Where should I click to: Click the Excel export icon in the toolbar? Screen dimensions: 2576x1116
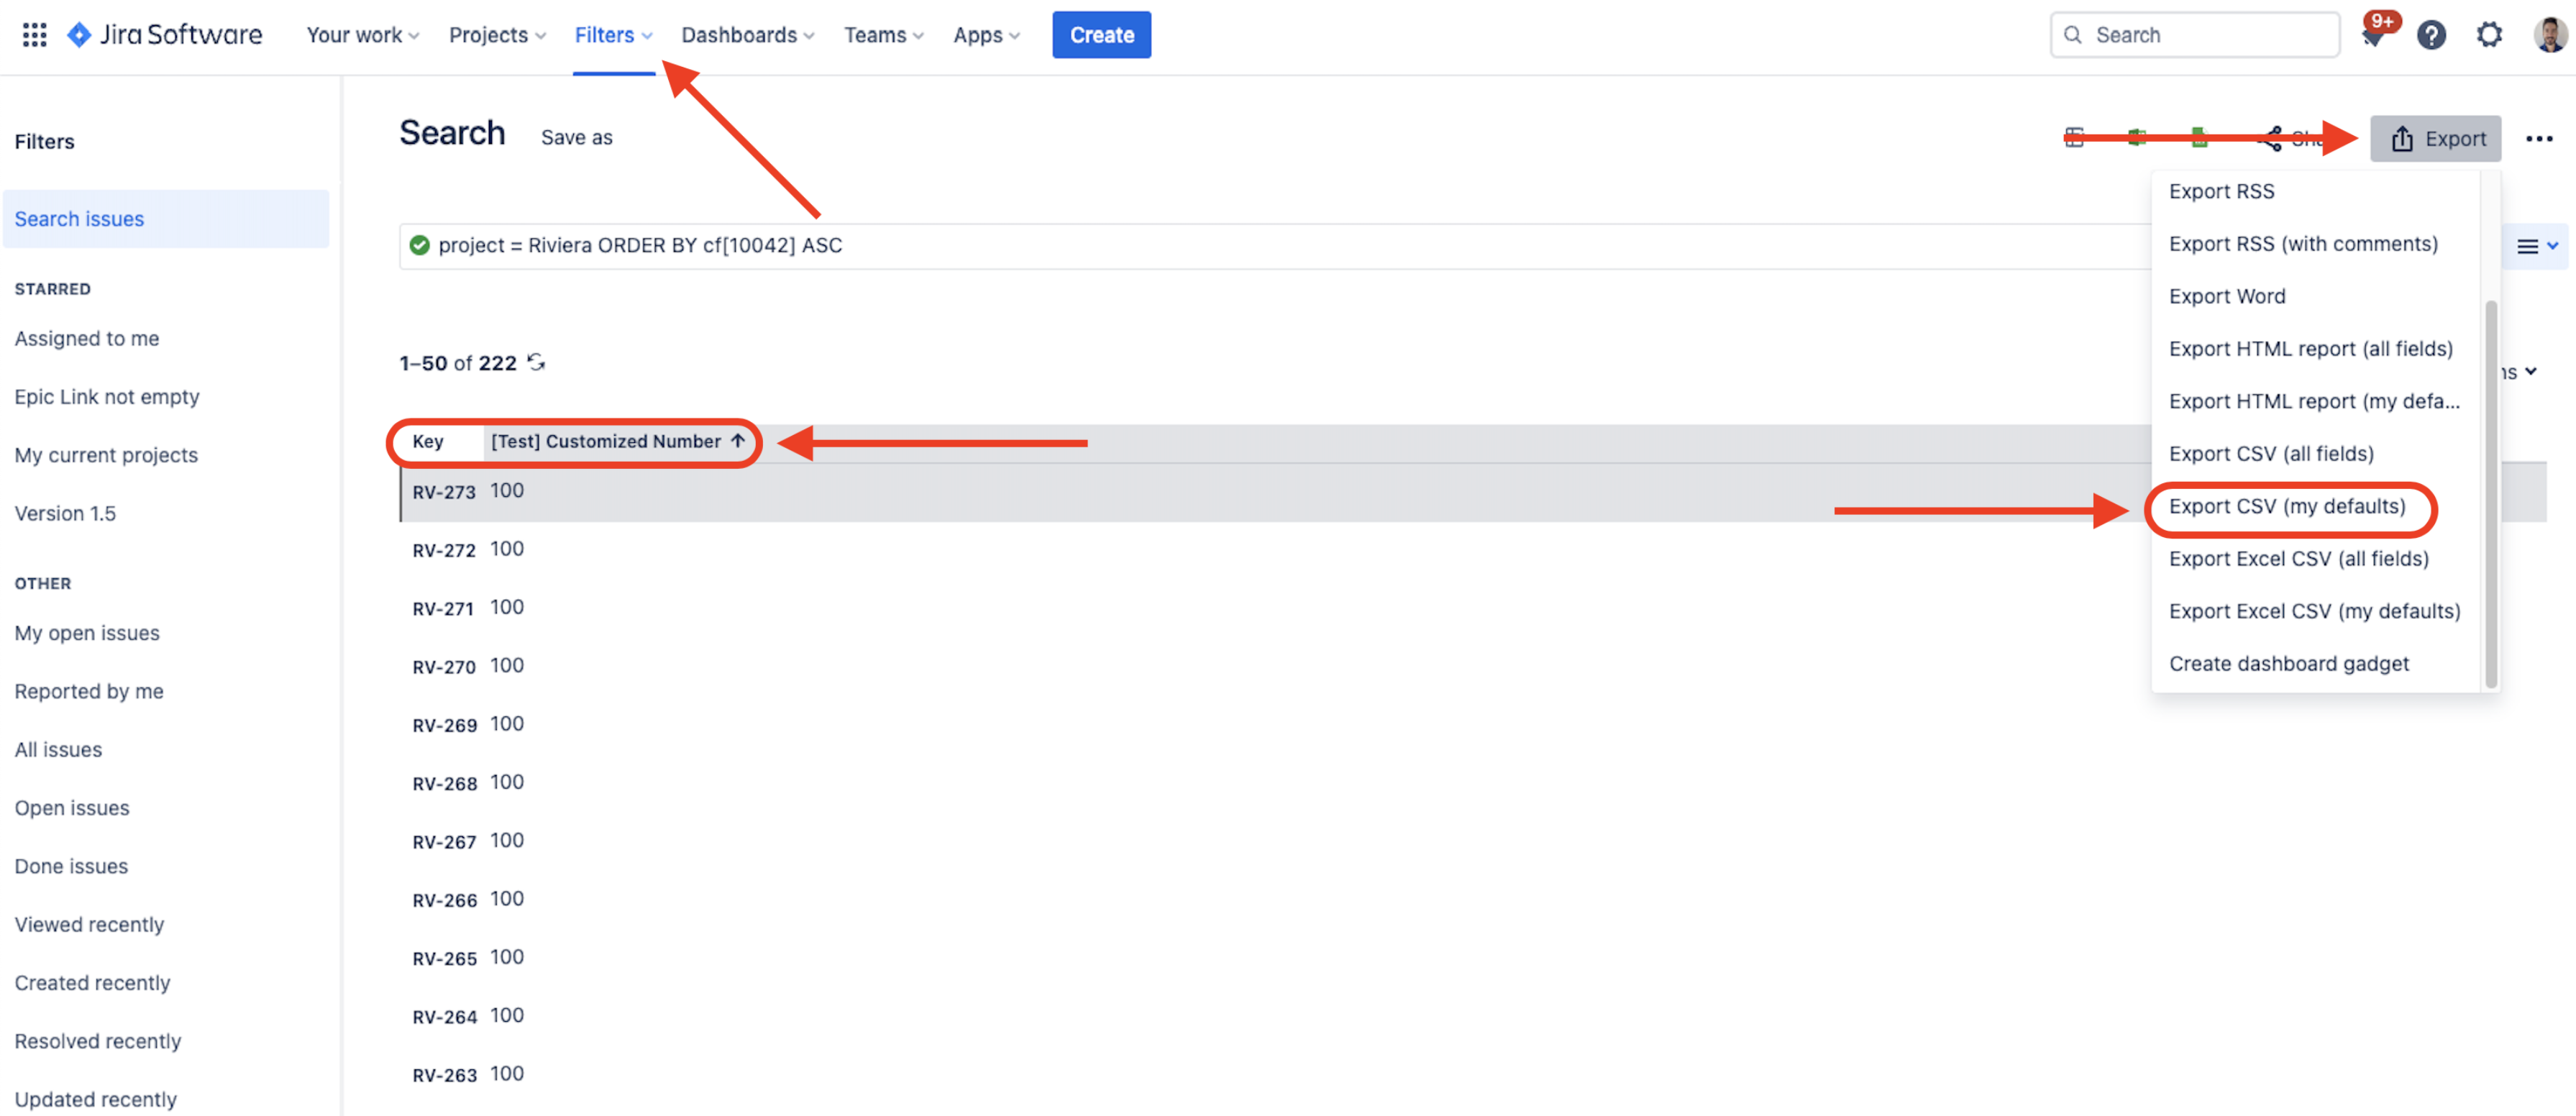(x=2136, y=138)
